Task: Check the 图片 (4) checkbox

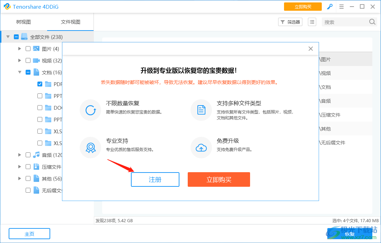Action: [28, 49]
